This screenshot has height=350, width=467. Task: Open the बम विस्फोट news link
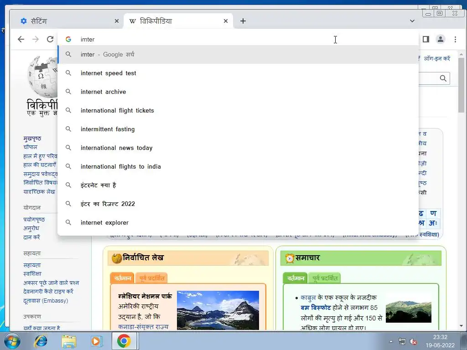pyautogui.click(x=316, y=308)
